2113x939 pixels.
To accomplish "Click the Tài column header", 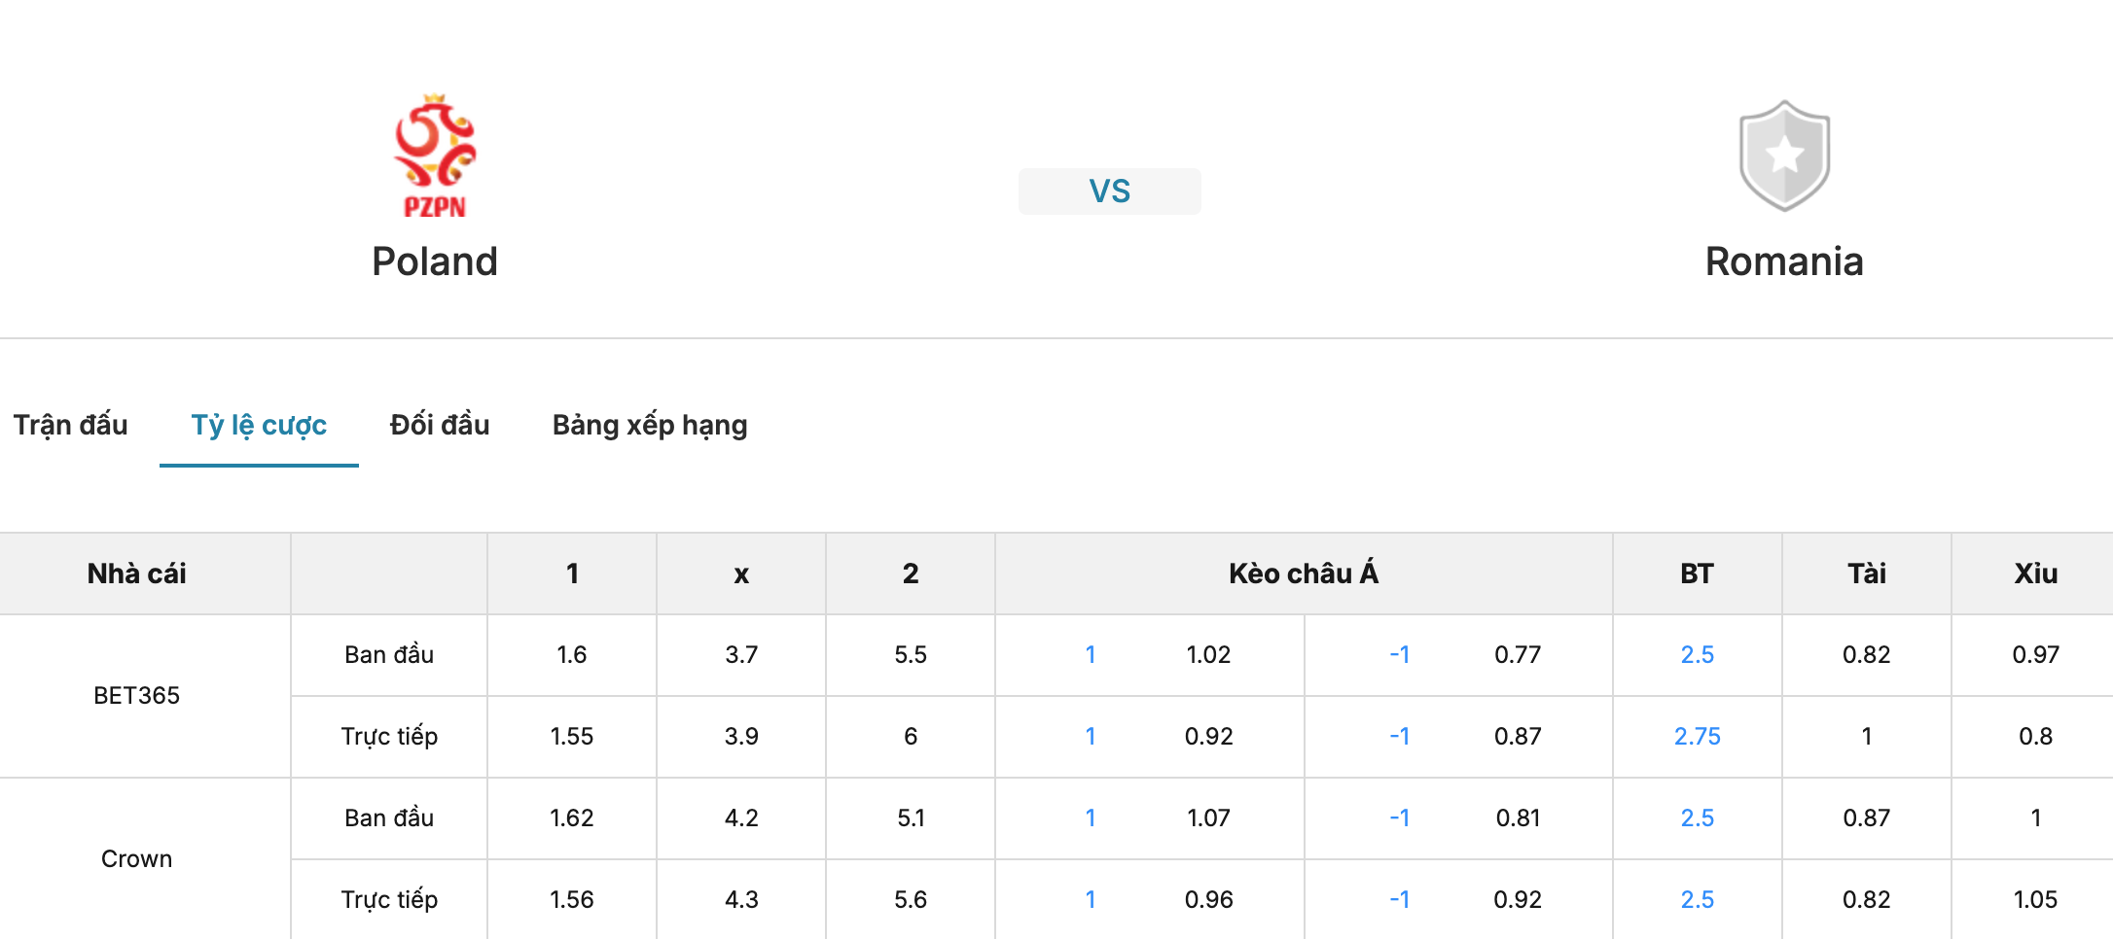I will point(1867,574).
